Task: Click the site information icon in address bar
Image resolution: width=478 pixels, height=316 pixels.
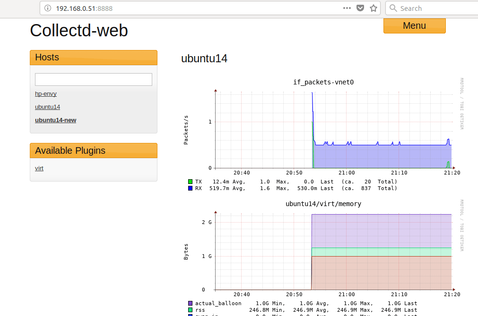Action: click(x=48, y=8)
